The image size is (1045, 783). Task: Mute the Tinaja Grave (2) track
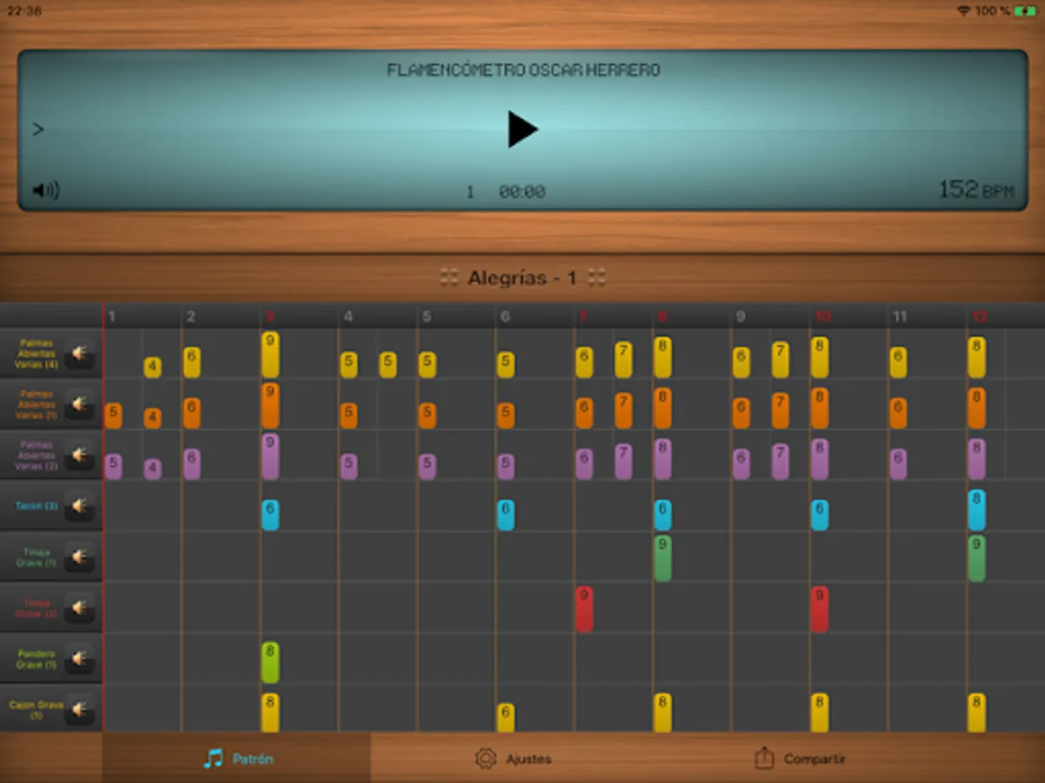(x=79, y=607)
